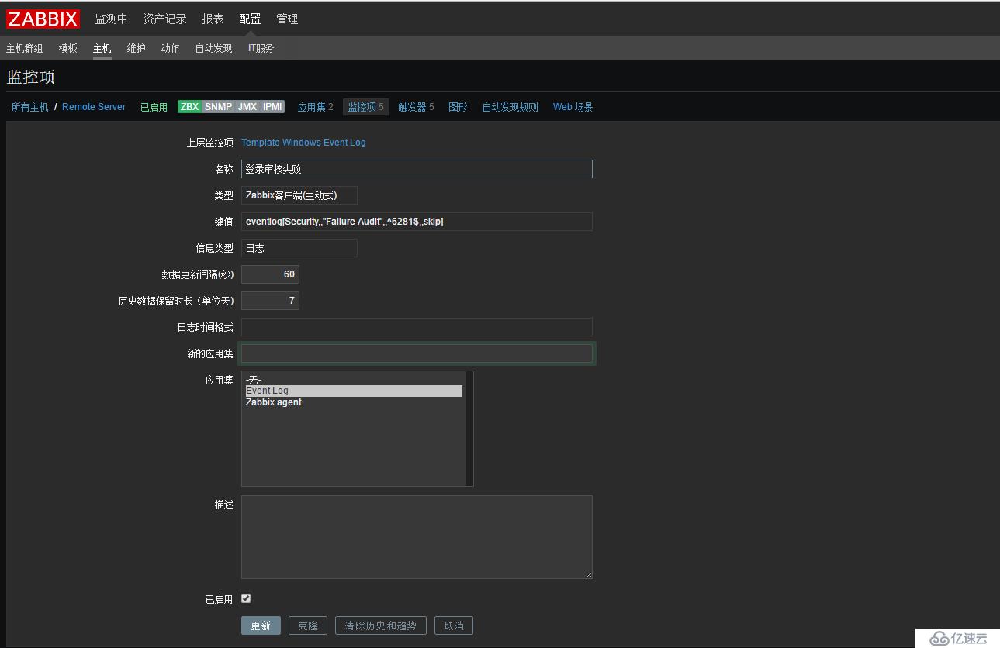
Task: Open the Web 场景 tab
Action: click(573, 107)
